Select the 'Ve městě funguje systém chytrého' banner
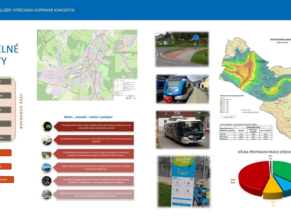Image resolution: width=291 pixels, height=218 pixels. [93, 181]
